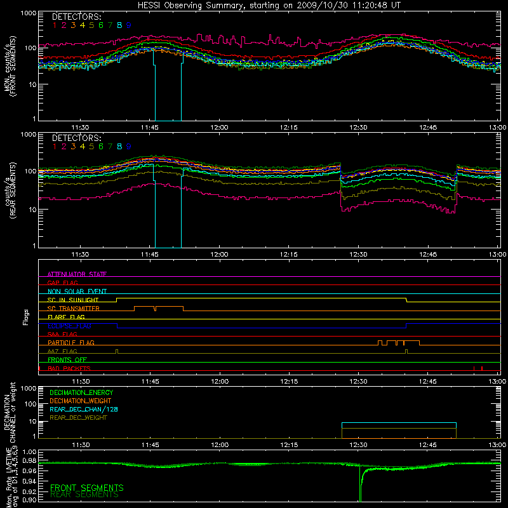Select the "FLARE_FLAG" label
Screen dimensions: 508x508
pos(66,317)
